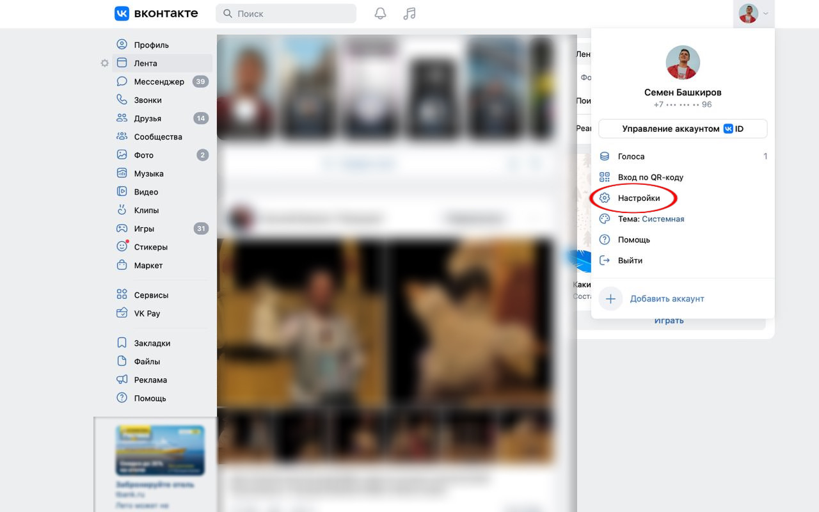Open Мессенджер from the sidebar
Viewport: 819px width, 512px height.
coord(159,82)
